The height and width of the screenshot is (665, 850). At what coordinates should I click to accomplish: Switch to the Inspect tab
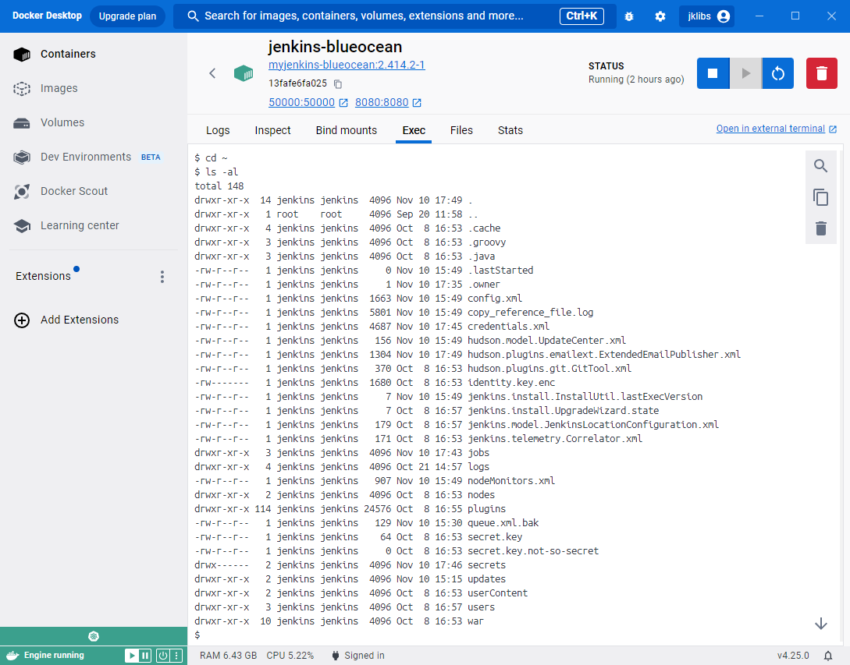pos(272,130)
